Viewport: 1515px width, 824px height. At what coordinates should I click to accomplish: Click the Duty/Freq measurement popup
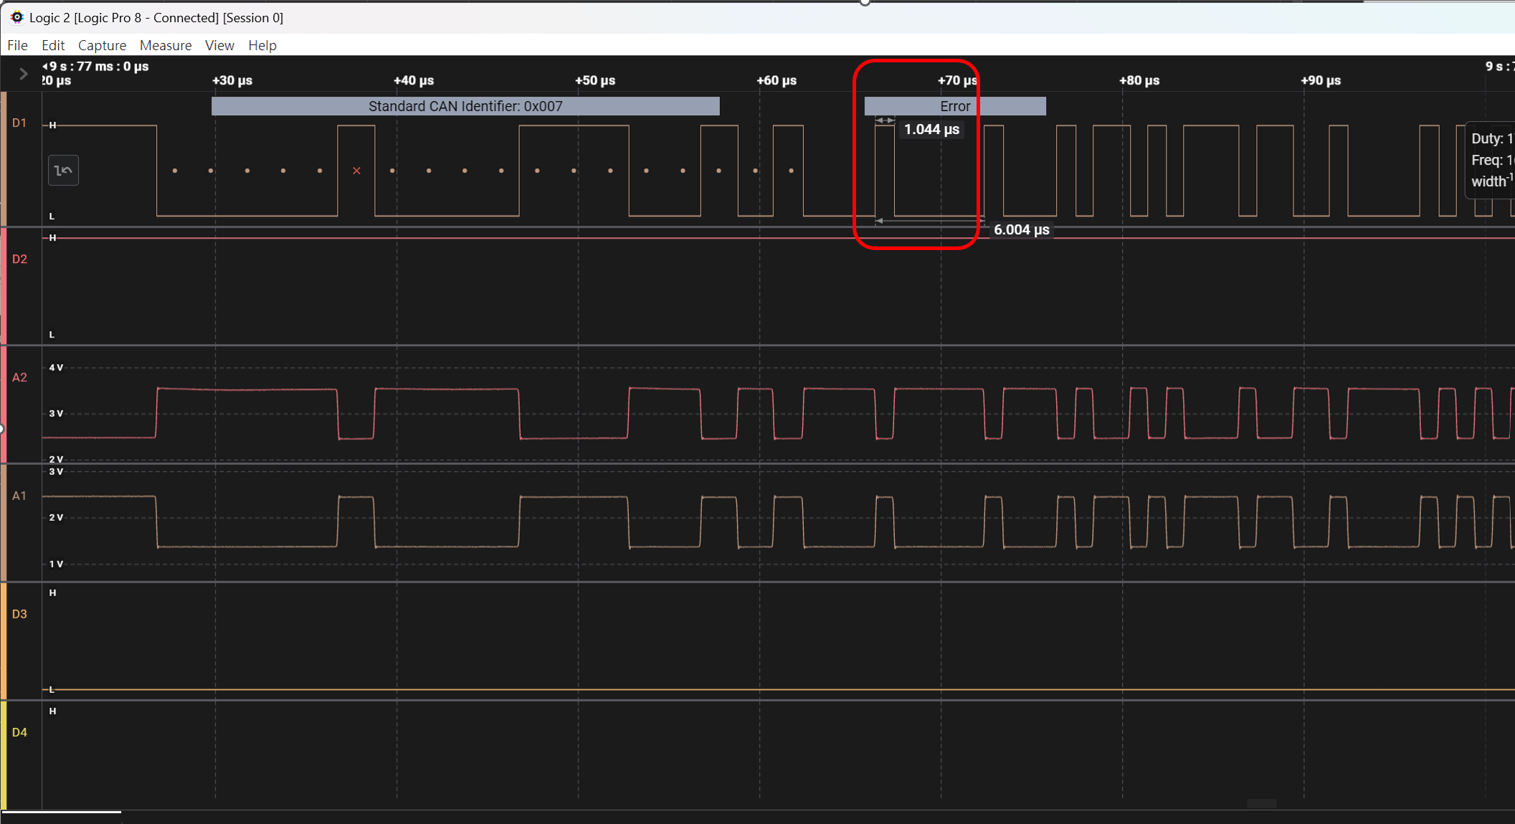[1490, 160]
